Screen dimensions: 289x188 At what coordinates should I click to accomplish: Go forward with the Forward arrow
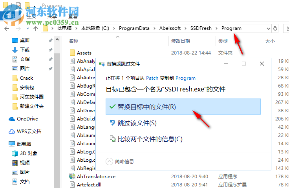click(18, 29)
